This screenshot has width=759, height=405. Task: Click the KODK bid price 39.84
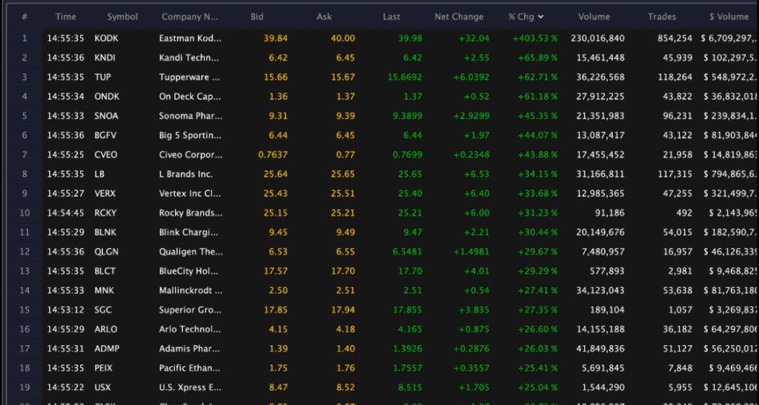tap(276, 39)
